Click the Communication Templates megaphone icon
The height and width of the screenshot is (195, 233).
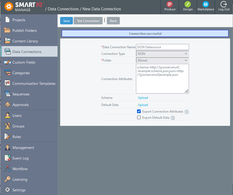(x=7, y=83)
